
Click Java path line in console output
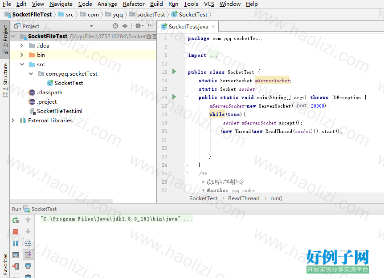117,219
